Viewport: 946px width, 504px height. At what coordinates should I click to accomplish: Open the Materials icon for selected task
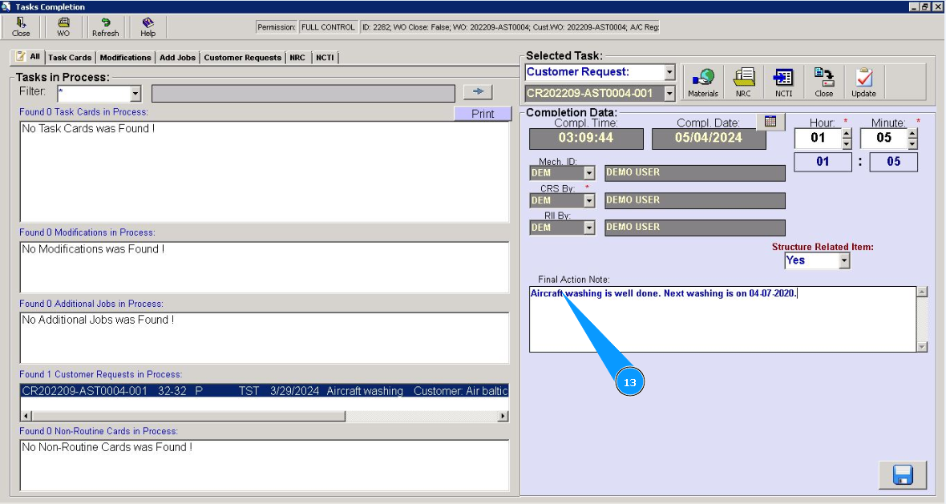click(703, 82)
